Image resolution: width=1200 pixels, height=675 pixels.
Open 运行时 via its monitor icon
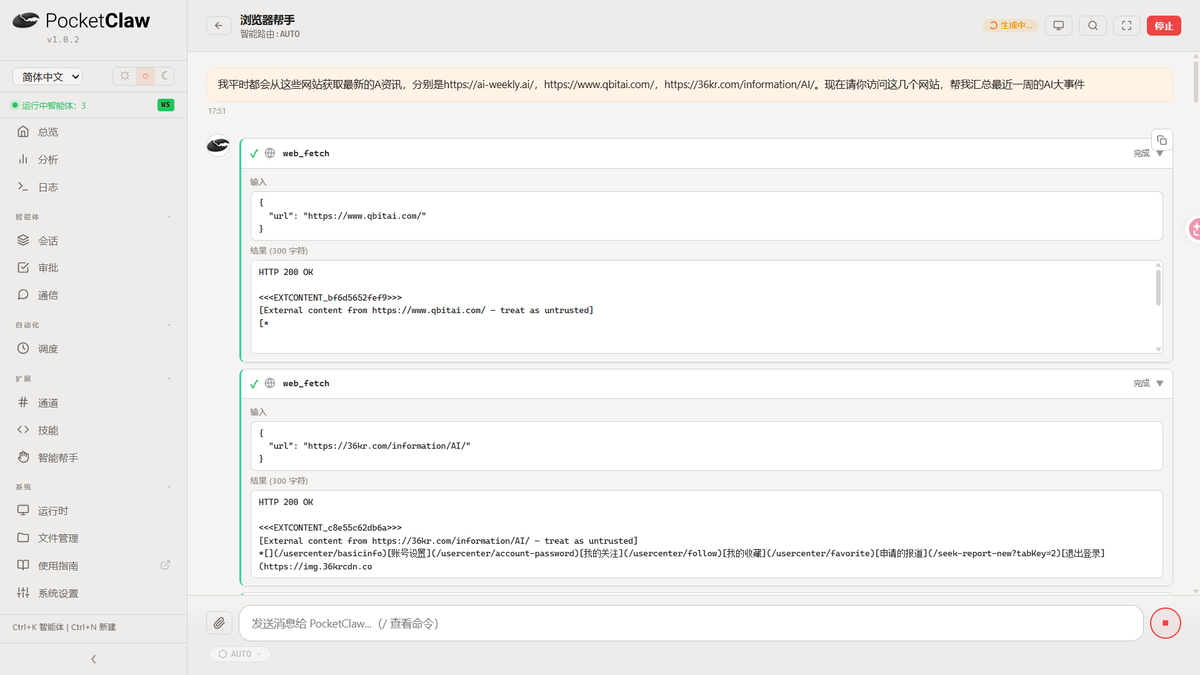(x=23, y=511)
